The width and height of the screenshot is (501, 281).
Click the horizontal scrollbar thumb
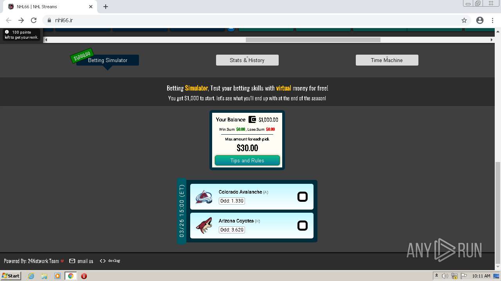[x=313, y=40]
